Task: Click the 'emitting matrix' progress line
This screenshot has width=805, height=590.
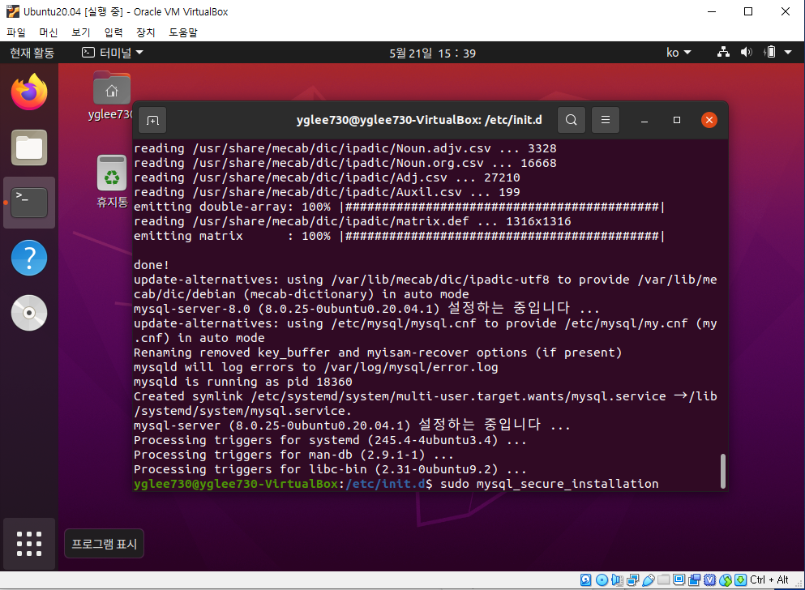Action: pos(400,236)
